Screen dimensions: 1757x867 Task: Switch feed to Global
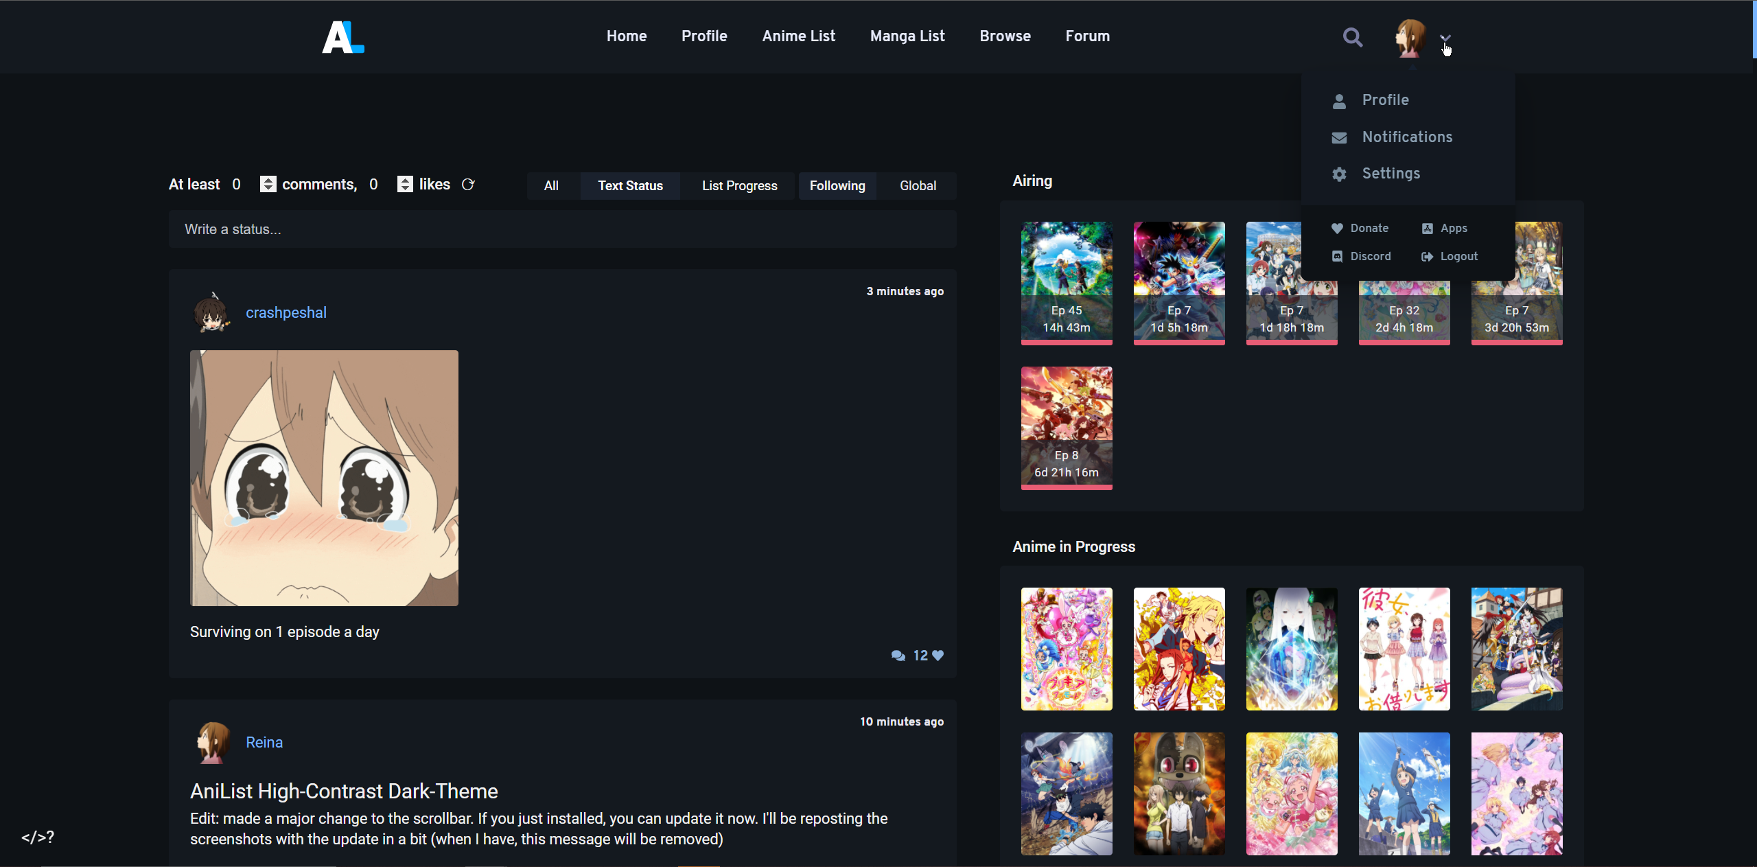point(918,185)
